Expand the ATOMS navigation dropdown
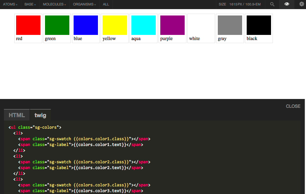Screen dimensions: 306x194 tap(10, 5)
